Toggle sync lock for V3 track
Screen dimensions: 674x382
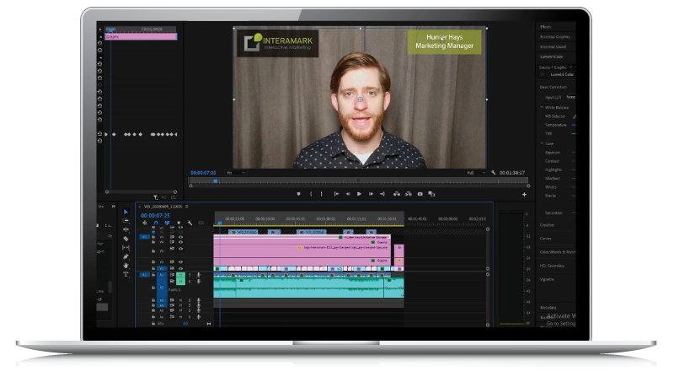(x=172, y=249)
